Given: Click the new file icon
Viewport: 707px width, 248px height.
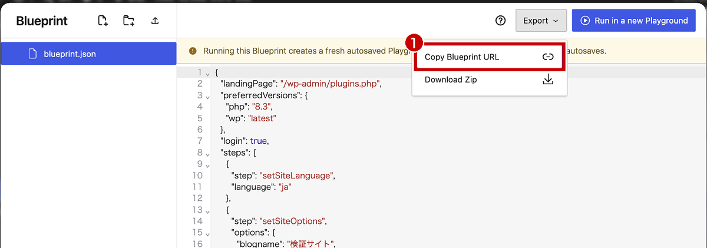Looking at the screenshot, I should (x=103, y=21).
